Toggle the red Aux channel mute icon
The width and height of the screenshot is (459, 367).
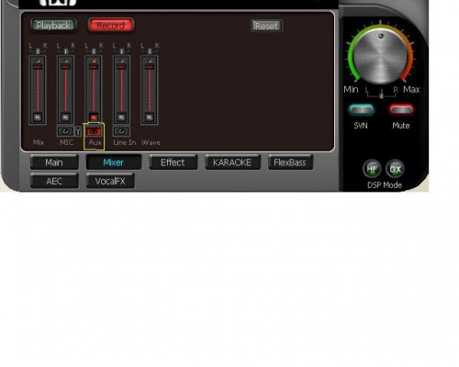coord(94,117)
